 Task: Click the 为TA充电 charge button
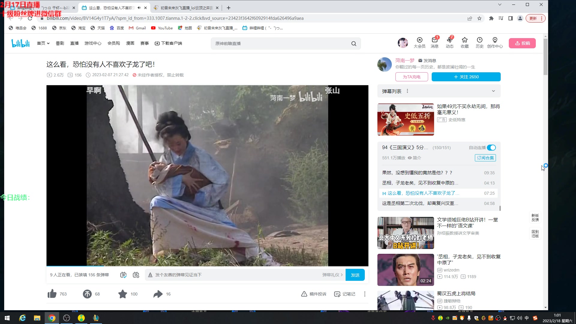[x=412, y=77]
